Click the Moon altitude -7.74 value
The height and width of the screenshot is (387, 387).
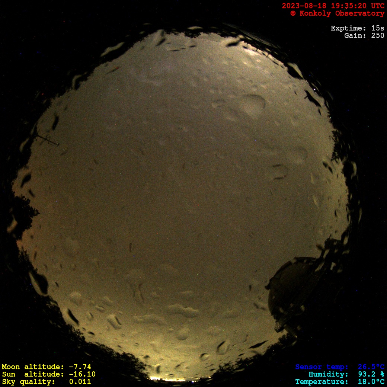47,367
